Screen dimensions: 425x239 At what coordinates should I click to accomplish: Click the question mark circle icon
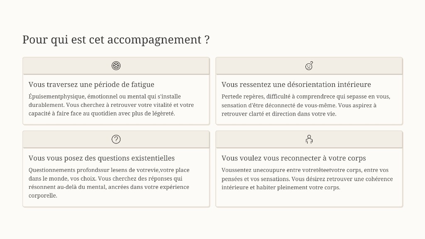[x=116, y=139]
